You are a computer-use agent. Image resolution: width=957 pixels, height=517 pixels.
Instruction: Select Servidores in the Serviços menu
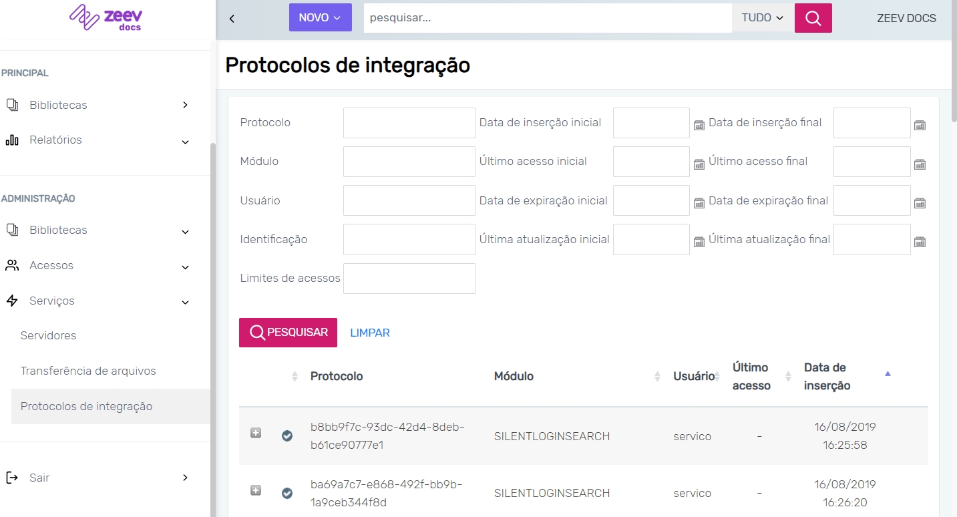point(49,335)
